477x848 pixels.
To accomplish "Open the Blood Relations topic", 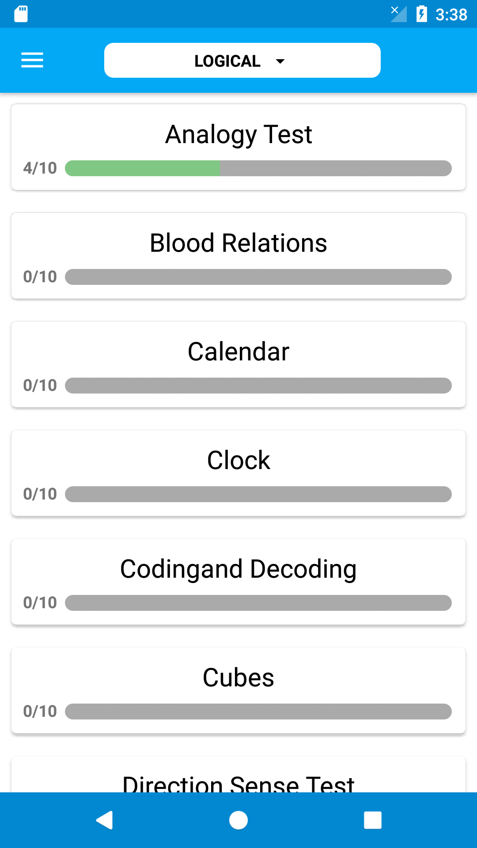I will coord(238,256).
